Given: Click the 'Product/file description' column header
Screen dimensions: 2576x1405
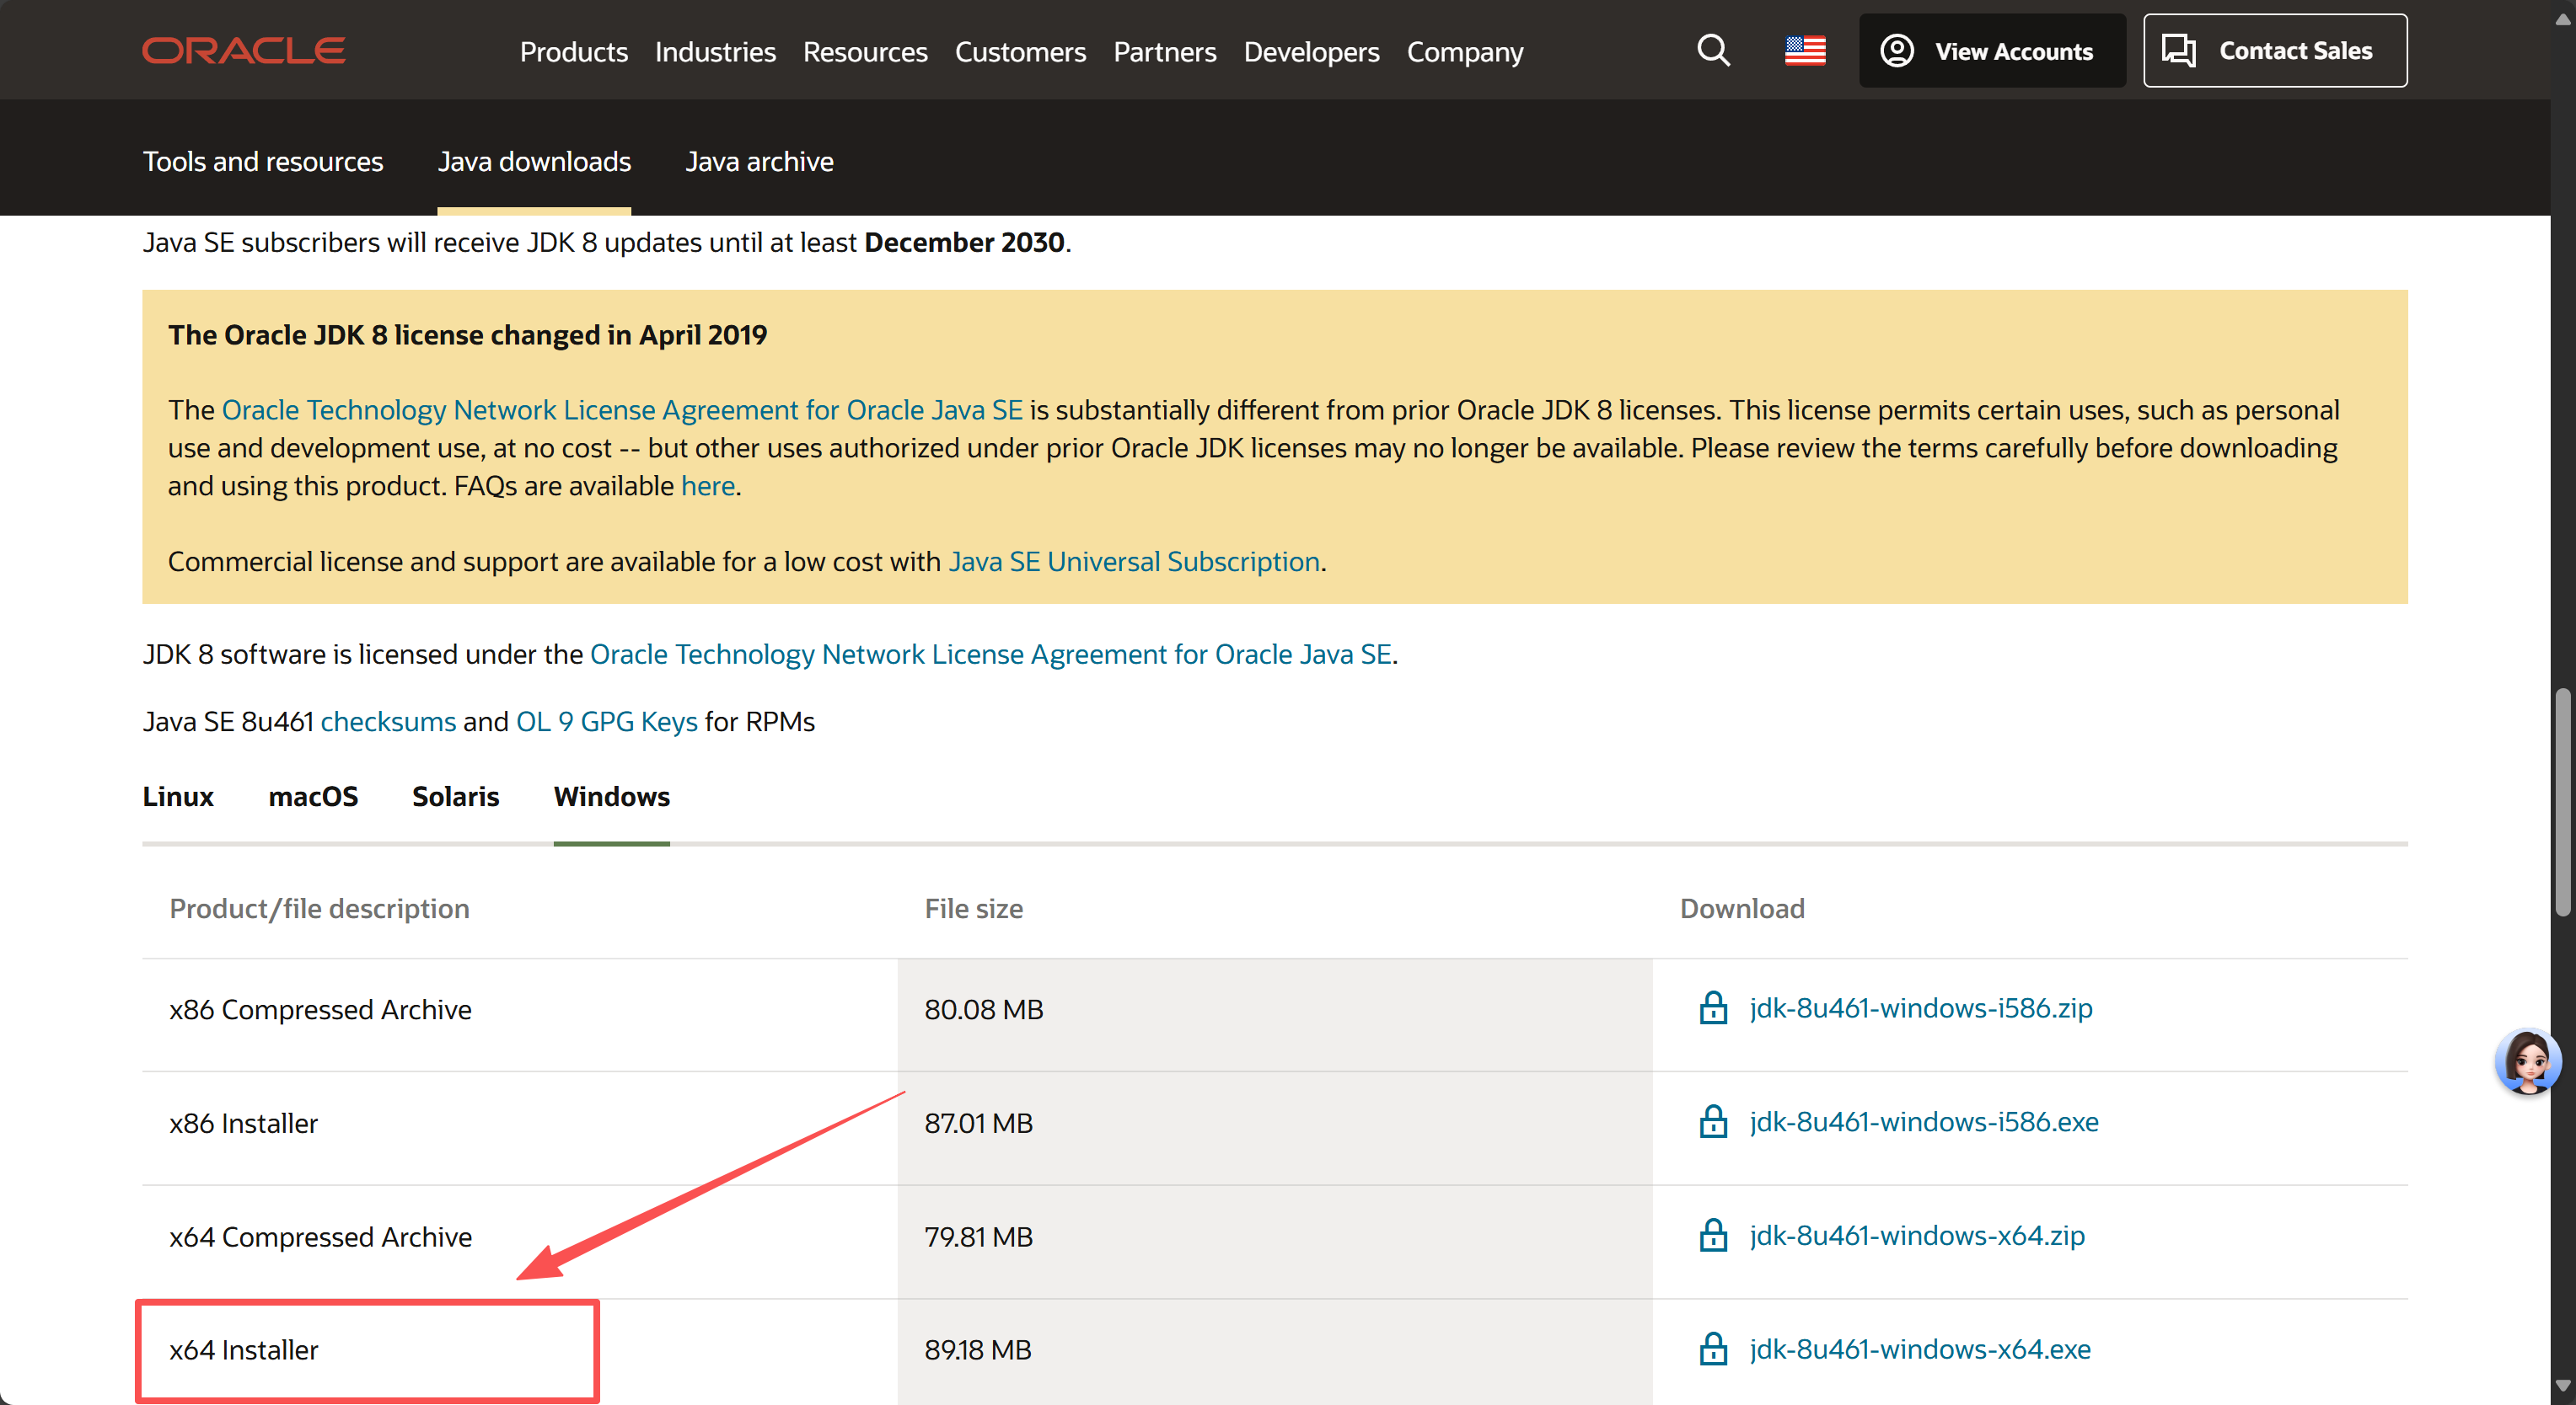Looking at the screenshot, I should (x=319, y=910).
